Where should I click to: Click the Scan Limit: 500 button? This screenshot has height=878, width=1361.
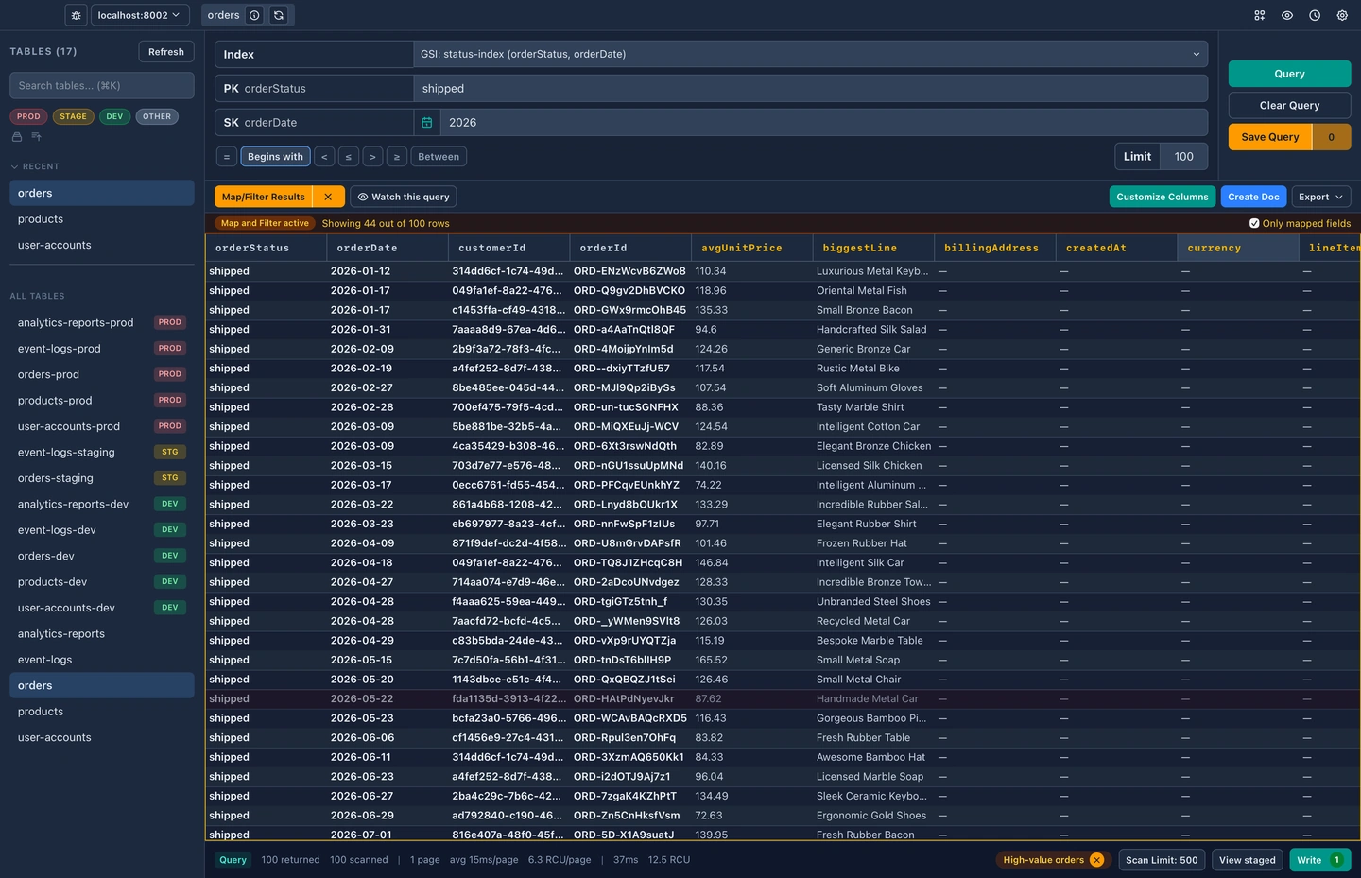pyautogui.click(x=1162, y=860)
